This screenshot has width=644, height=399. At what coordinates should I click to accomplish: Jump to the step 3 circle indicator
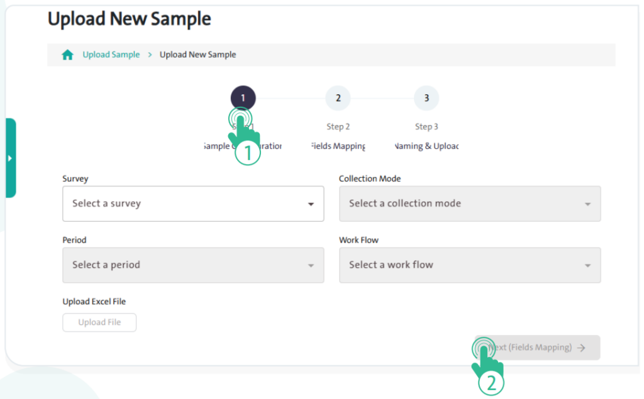point(426,98)
